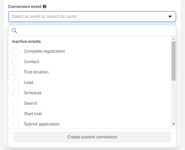
Task: Click the scrollbar up arrow
Action: (173, 39)
